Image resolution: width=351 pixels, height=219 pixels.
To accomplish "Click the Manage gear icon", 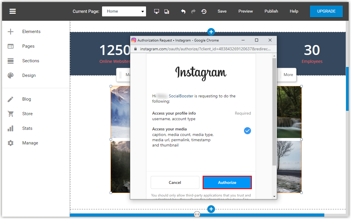I will pos(11,143).
